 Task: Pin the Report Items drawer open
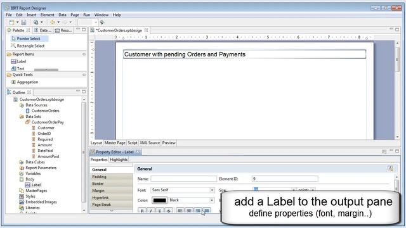click(84, 54)
